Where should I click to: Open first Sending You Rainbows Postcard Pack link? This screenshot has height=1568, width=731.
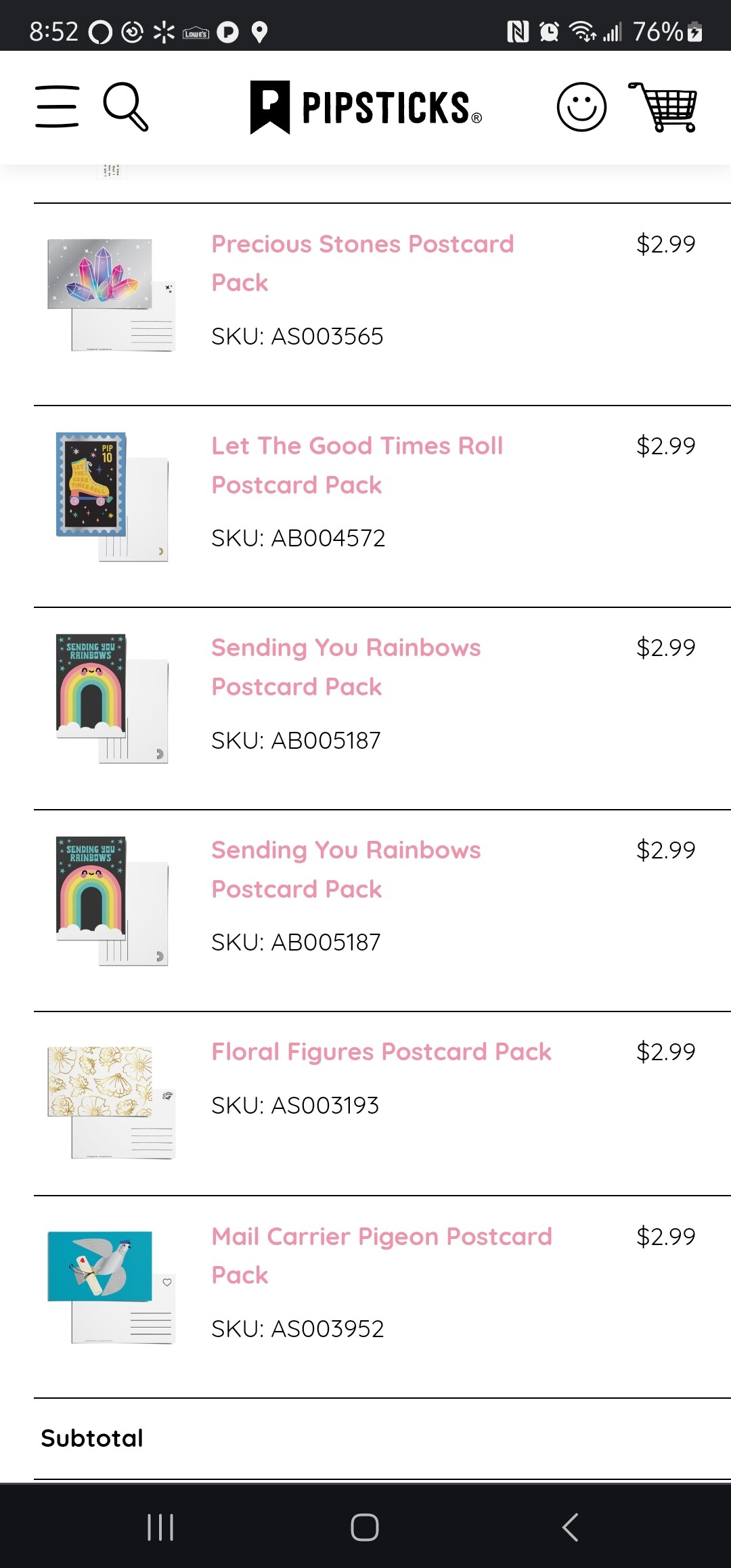(x=346, y=667)
